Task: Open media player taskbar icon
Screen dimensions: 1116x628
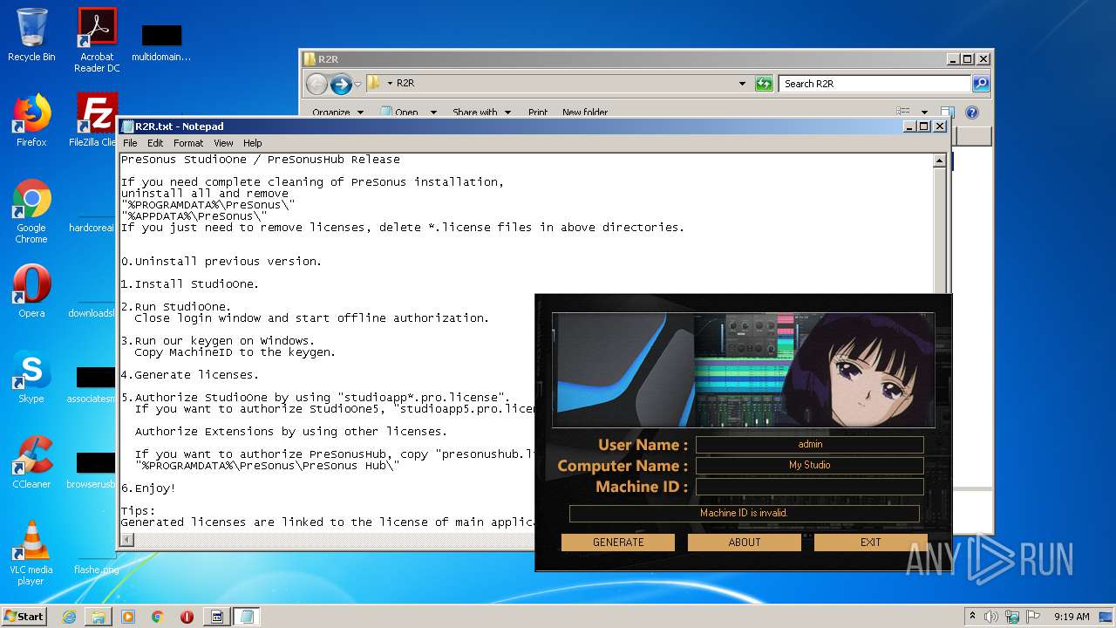Action: click(x=128, y=617)
